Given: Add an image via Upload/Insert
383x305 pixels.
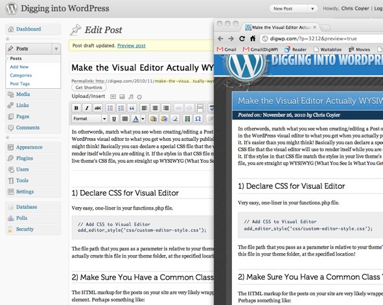Looking at the screenshot, I should 113,97.
